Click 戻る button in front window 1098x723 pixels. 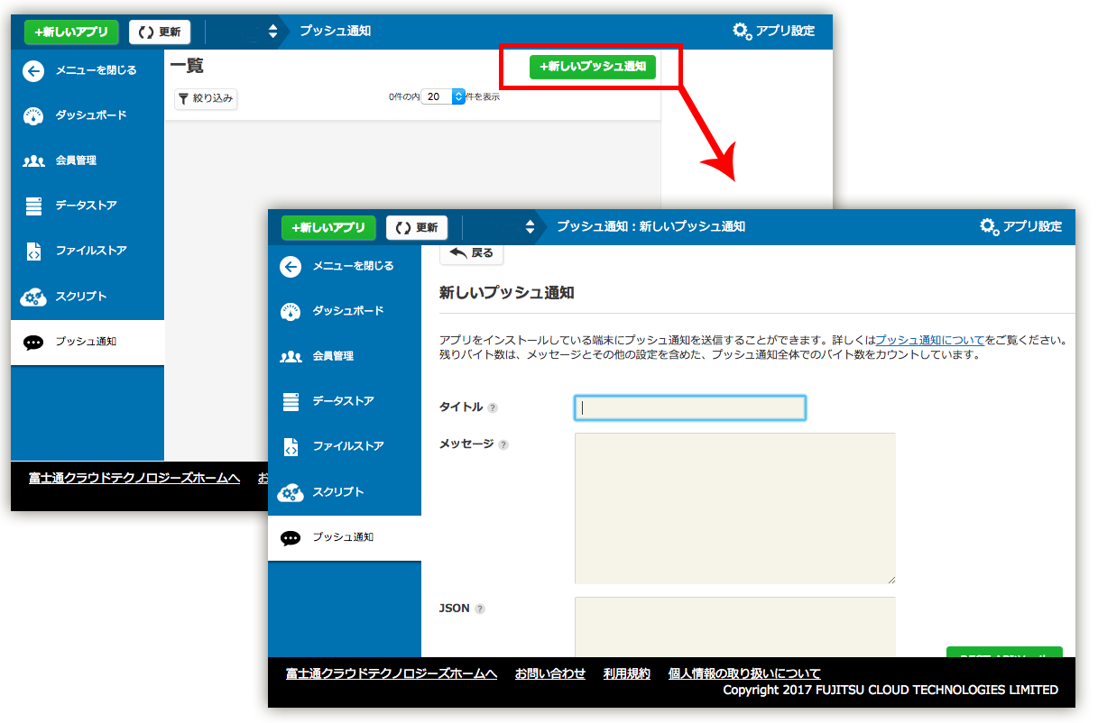point(471,253)
